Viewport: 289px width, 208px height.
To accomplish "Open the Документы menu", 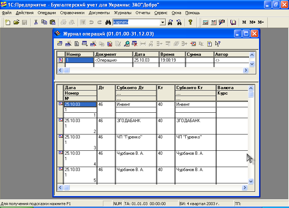I will click(99, 13).
